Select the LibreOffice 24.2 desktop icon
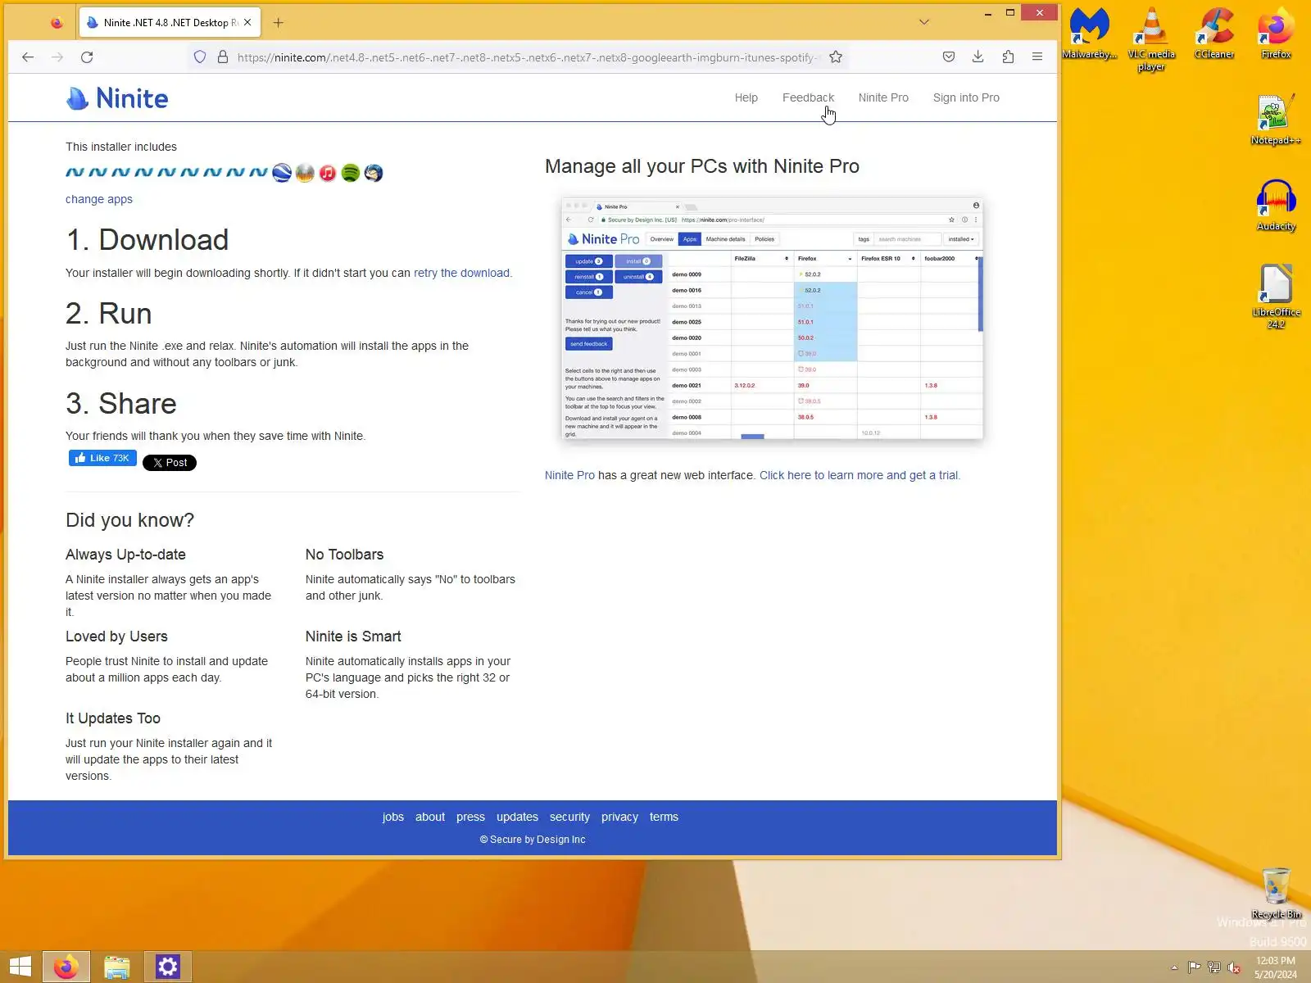The width and height of the screenshot is (1311, 983). pos(1277,297)
